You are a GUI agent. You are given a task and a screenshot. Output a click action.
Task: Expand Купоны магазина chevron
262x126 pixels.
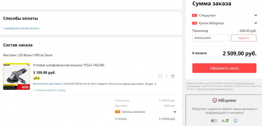(174, 112)
